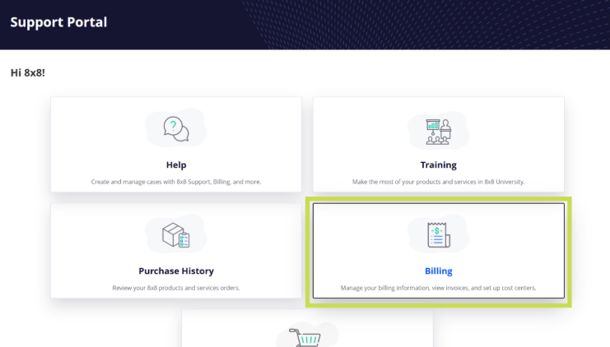Click 'Review your 8x8 products' description
The image size is (610, 347).
tap(176, 288)
